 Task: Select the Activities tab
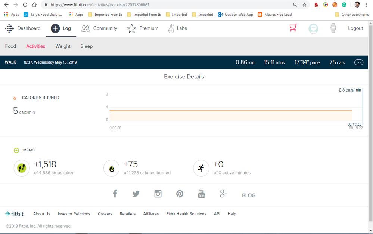coord(36,46)
